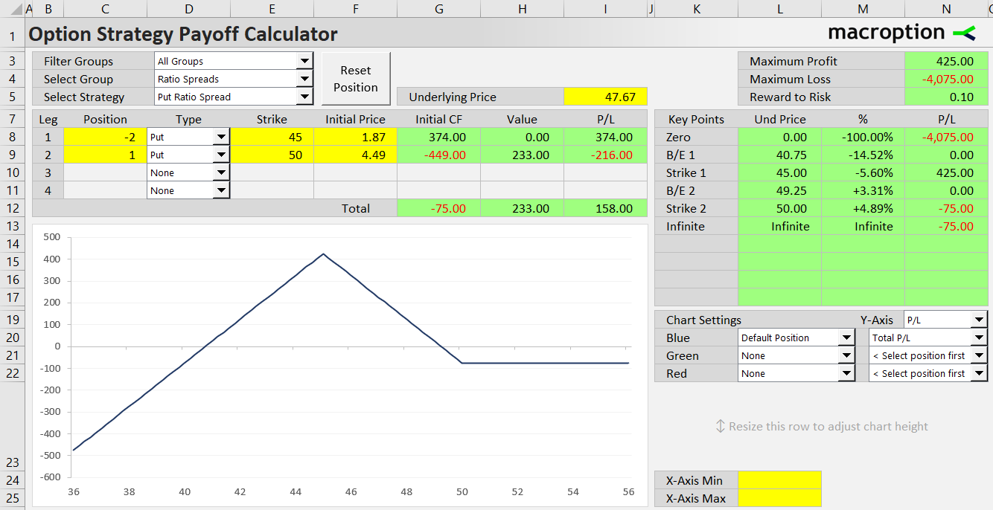The height and width of the screenshot is (510, 993).
Task: Select Leg 1 Strike cell 45
Action: (272, 137)
